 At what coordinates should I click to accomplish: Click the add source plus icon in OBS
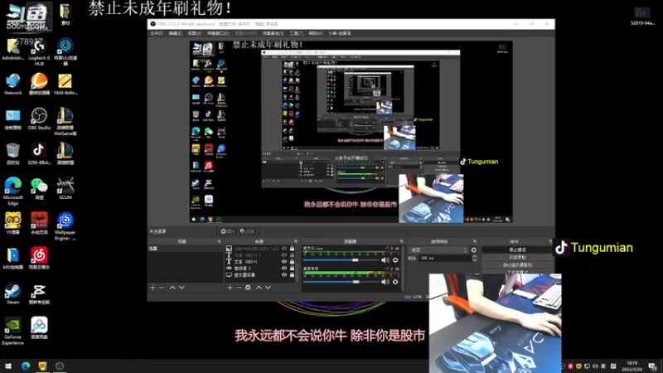point(230,288)
